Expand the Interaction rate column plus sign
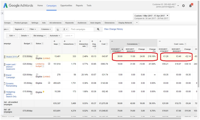This screenshot has height=120, width=200. [80, 41]
